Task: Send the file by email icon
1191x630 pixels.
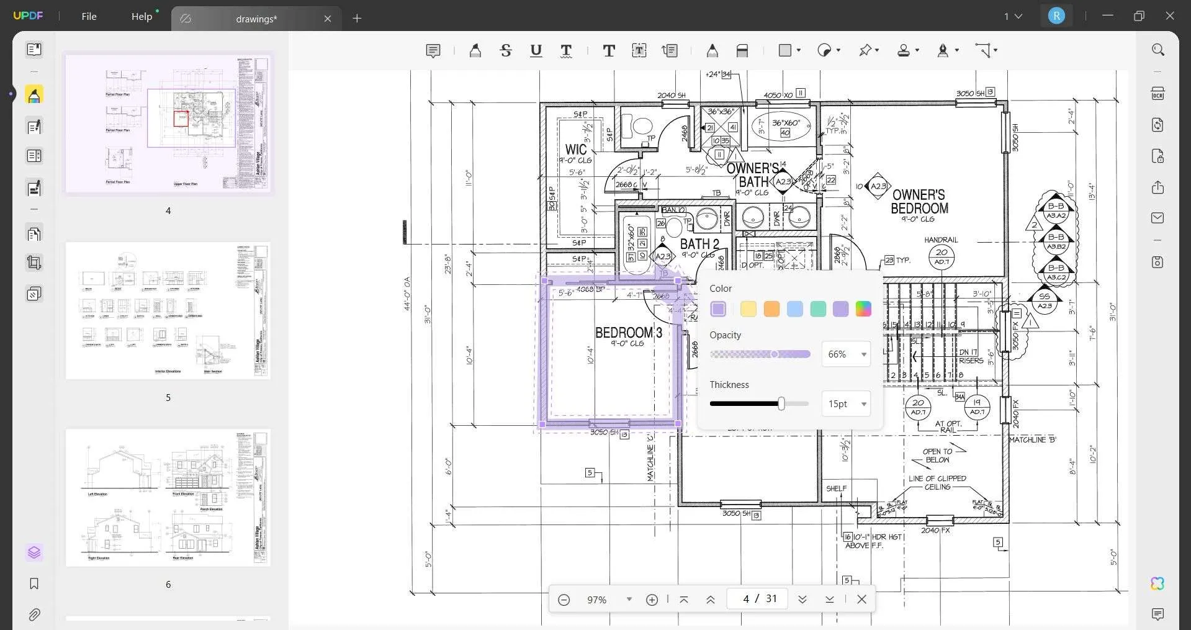Action: click(1157, 218)
